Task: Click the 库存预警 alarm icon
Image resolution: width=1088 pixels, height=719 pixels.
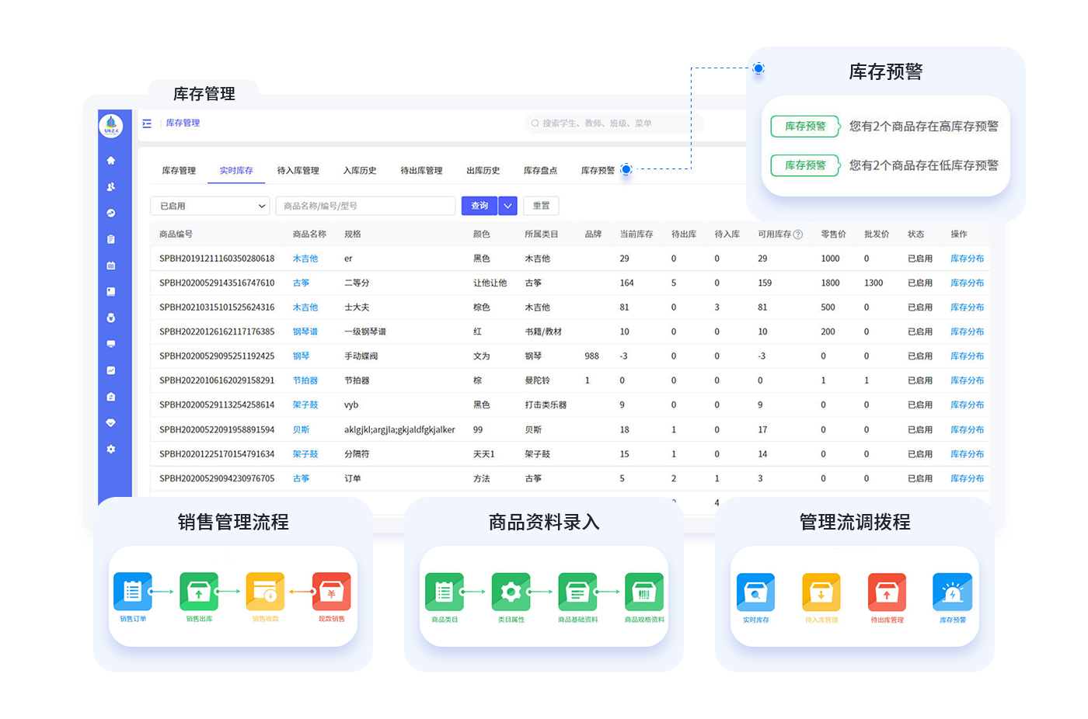Action: coord(953,592)
